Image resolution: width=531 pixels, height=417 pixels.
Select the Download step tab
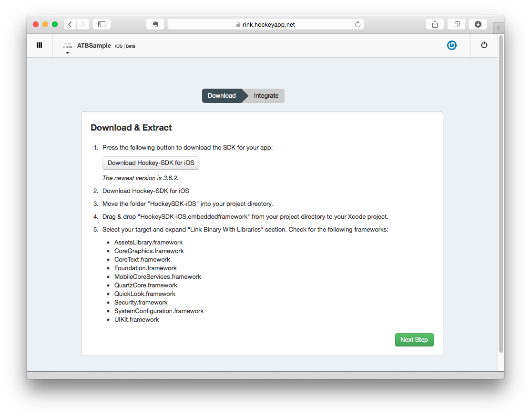point(222,96)
